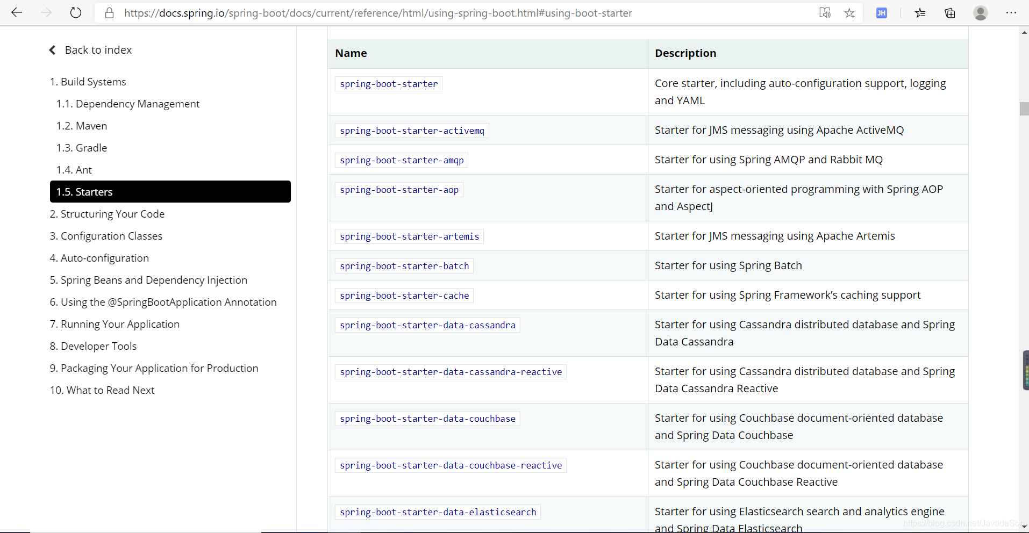Click spring-boot-starter-data-couchbase entry
Screen dimensions: 1029x533
click(x=427, y=419)
